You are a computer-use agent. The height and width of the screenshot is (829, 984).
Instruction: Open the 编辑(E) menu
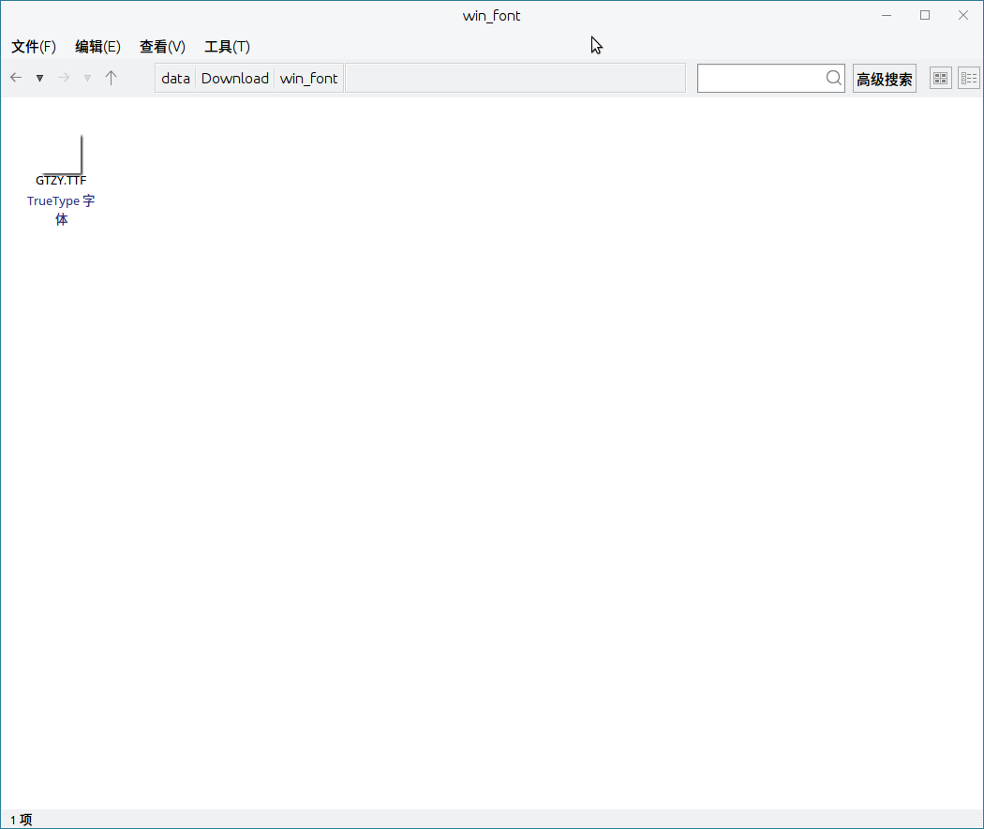click(x=97, y=47)
